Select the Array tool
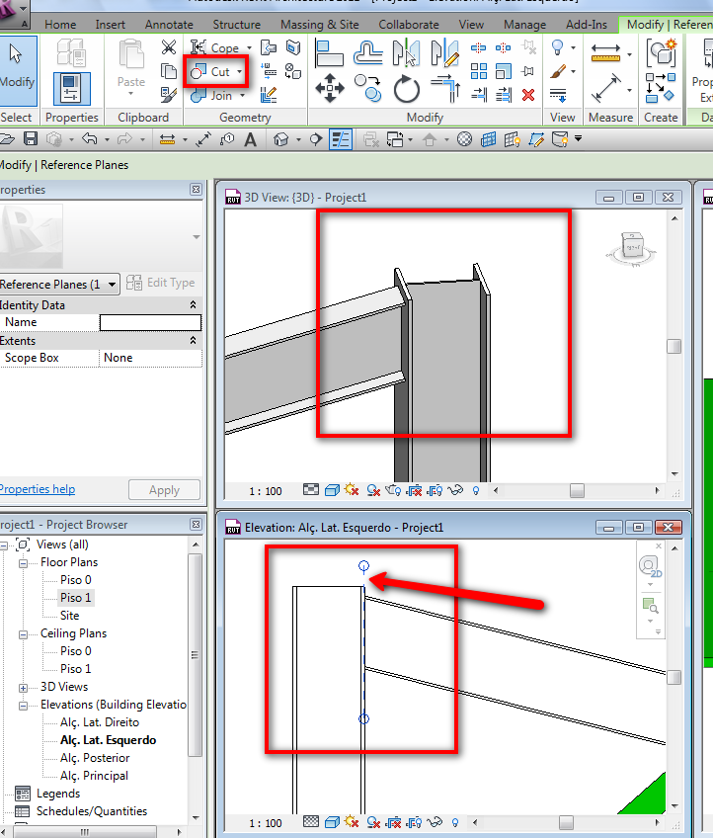This screenshot has width=713, height=838. [479, 71]
